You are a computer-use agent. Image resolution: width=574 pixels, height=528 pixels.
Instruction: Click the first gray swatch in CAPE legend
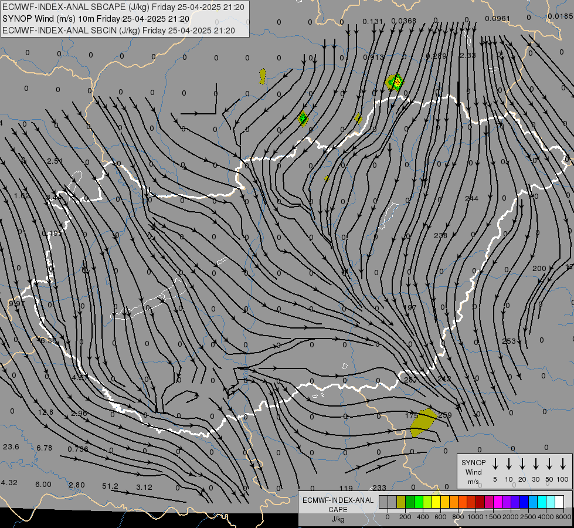pyautogui.click(x=383, y=502)
